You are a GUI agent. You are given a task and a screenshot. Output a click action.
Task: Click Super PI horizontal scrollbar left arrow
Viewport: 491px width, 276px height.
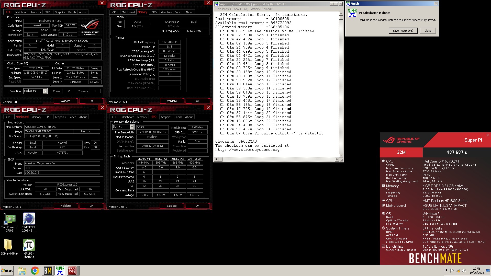point(216,159)
